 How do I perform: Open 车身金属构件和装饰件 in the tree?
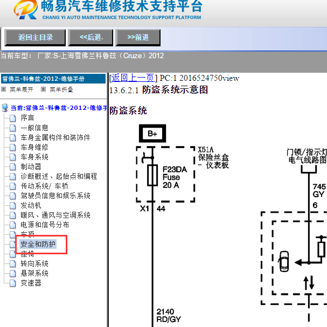click(x=55, y=137)
